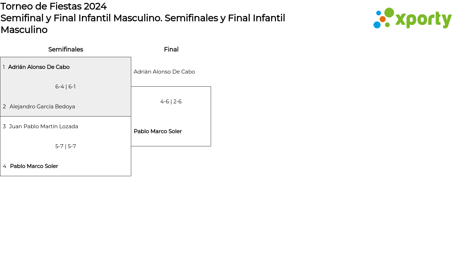Open Alejandro García Bedoya's player entry
The image size is (454, 270).
tap(42, 107)
